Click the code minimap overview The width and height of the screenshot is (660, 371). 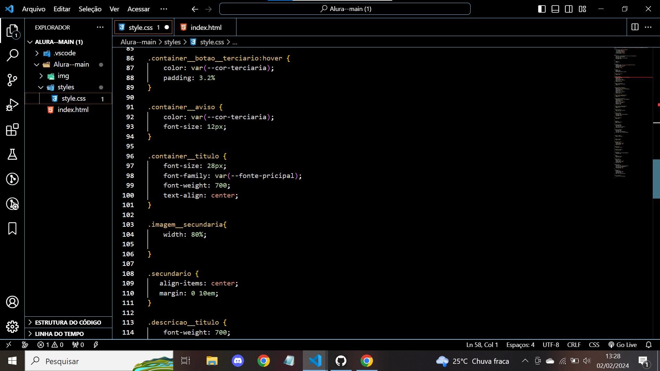(633, 112)
